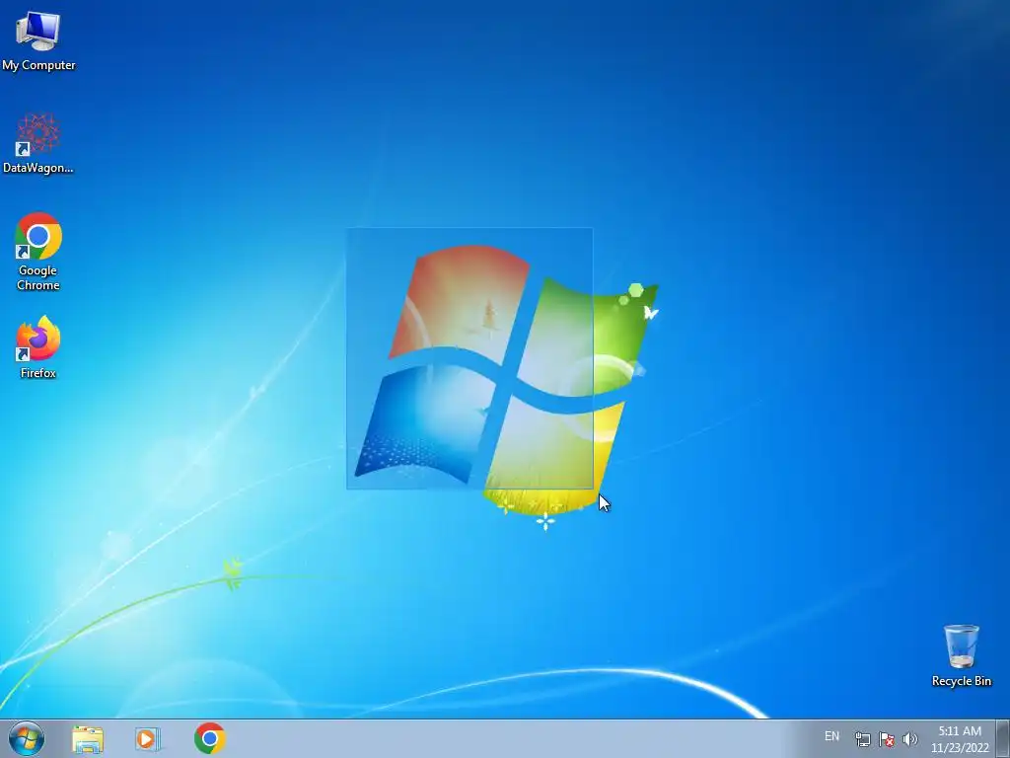The image size is (1010, 758).
Task: Open the EN language bar indicator
Action: pos(831,736)
